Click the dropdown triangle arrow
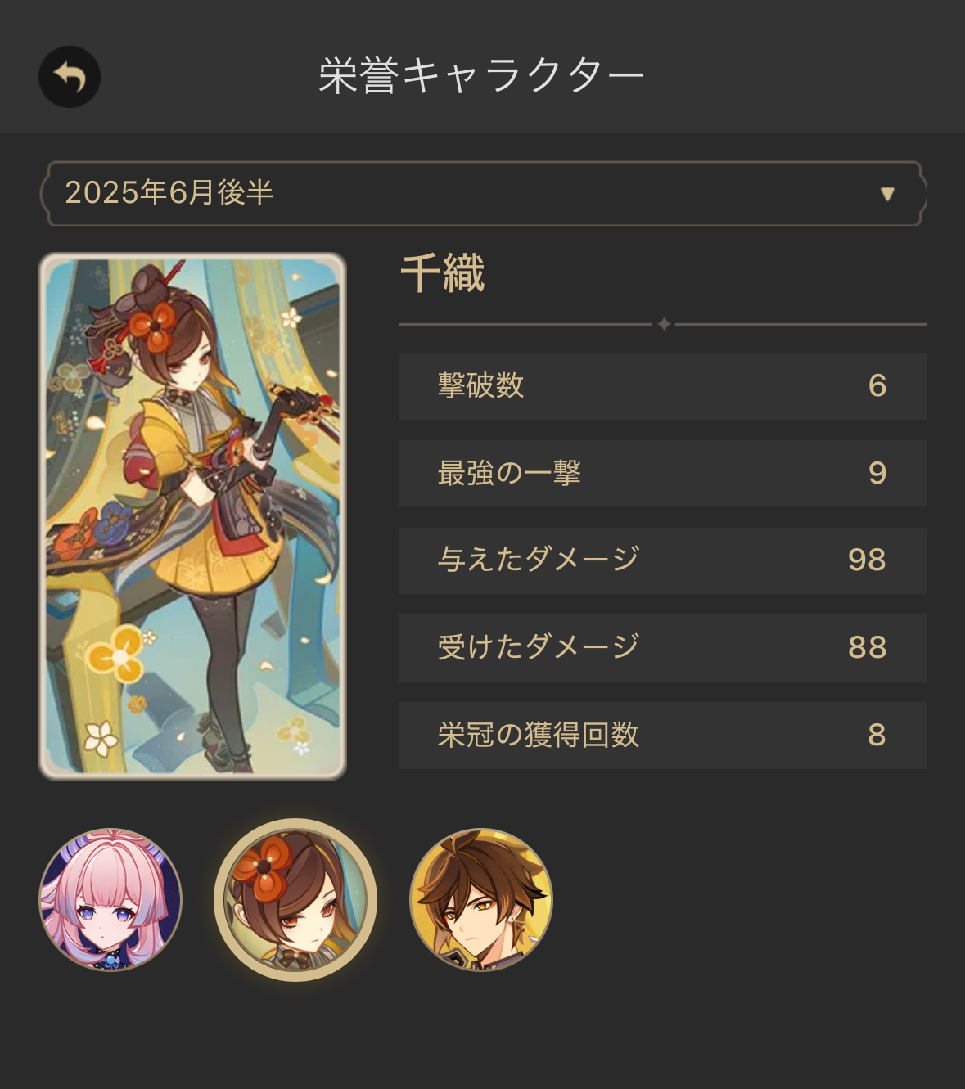 tap(887, 194)
